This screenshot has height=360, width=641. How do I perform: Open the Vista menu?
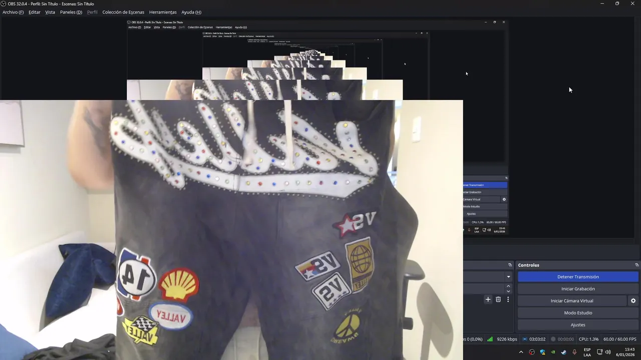tap(50, 12)
